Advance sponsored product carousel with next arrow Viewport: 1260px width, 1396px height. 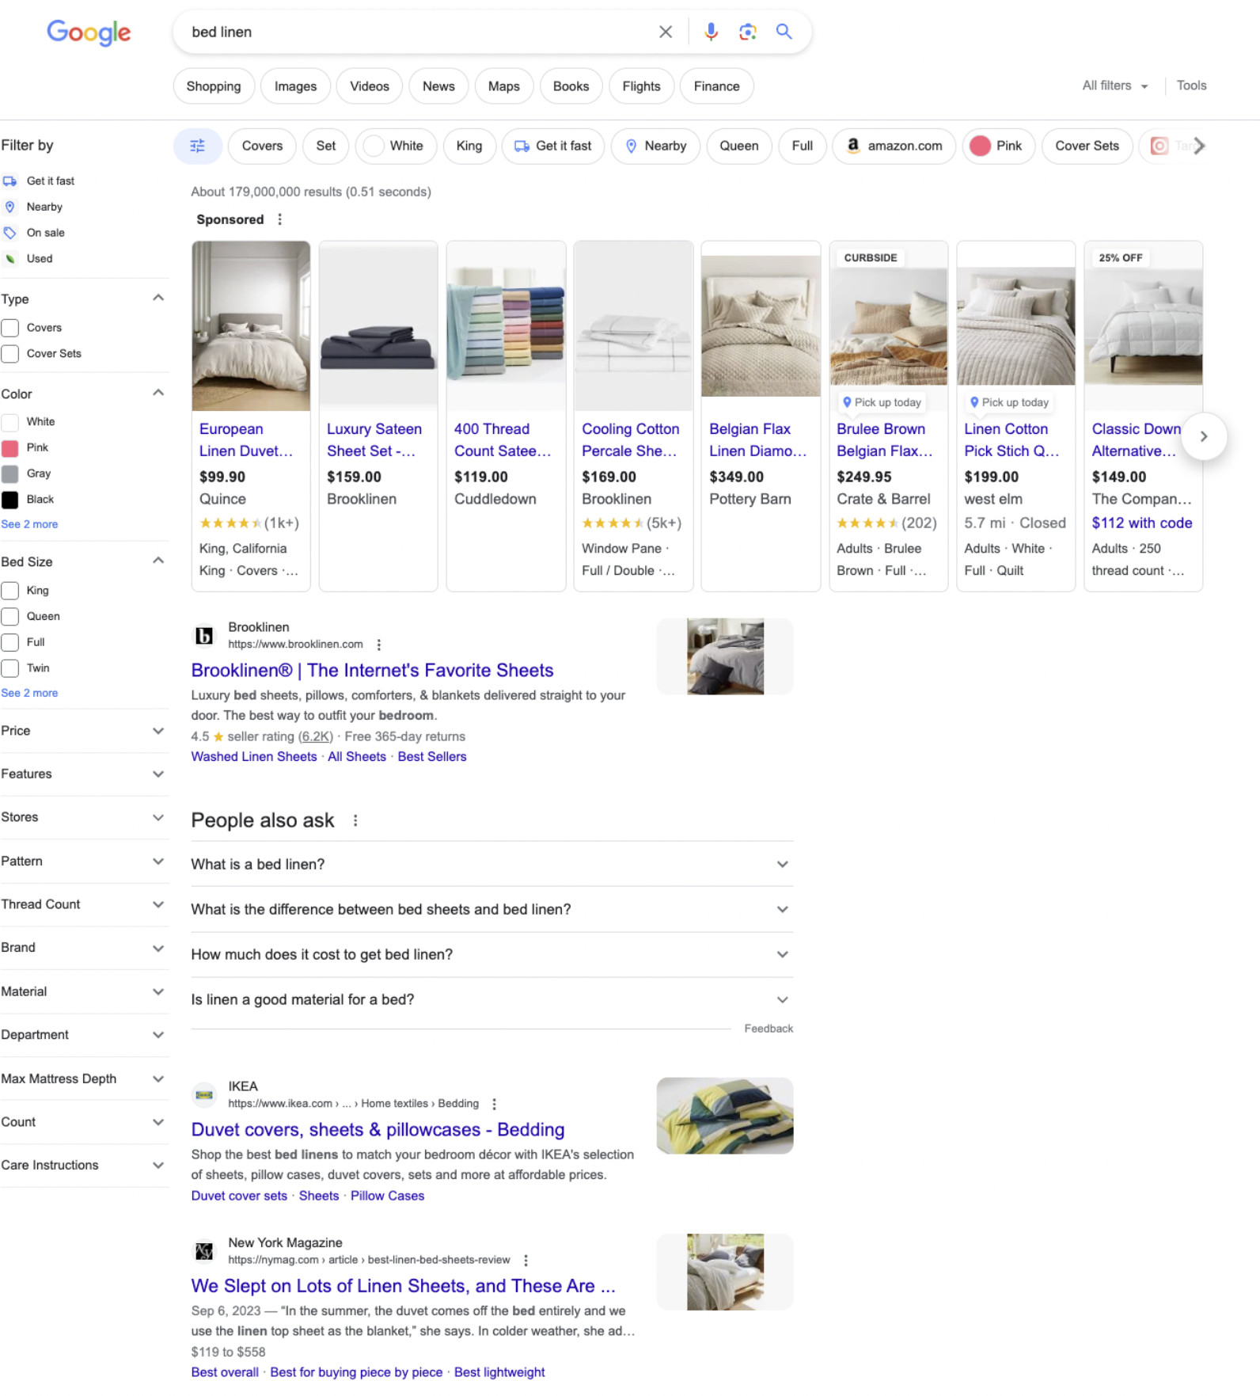click(x=1204, y=436)
